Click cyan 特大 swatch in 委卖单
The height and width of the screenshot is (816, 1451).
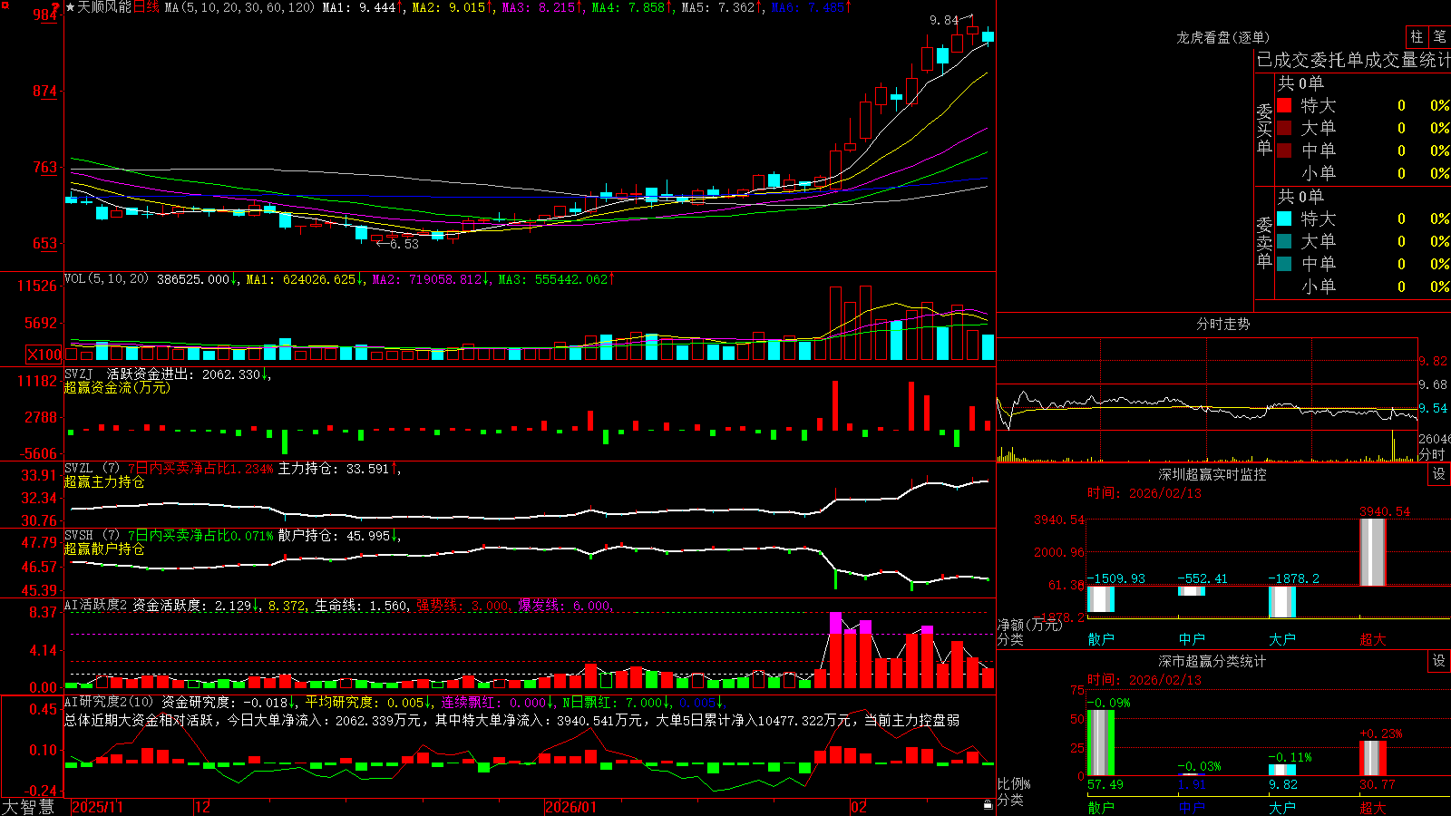pos(1284,219)
